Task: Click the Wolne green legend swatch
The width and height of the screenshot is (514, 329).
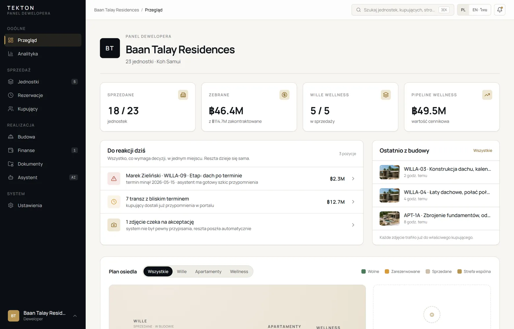Action: click(x=363, y=271)
